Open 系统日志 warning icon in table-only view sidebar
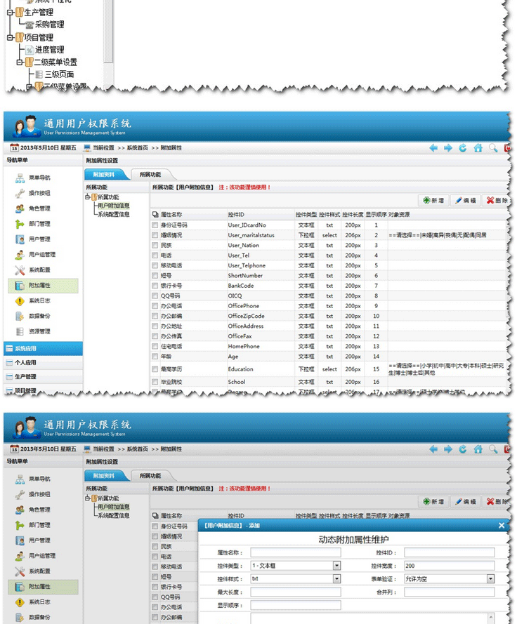517x624 pixels. [20, 301]
